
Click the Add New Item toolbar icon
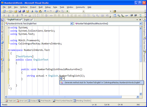pos(10,11)
